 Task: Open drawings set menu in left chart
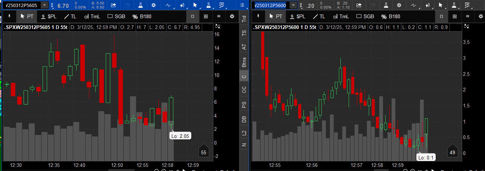click(x=222, y=5)
